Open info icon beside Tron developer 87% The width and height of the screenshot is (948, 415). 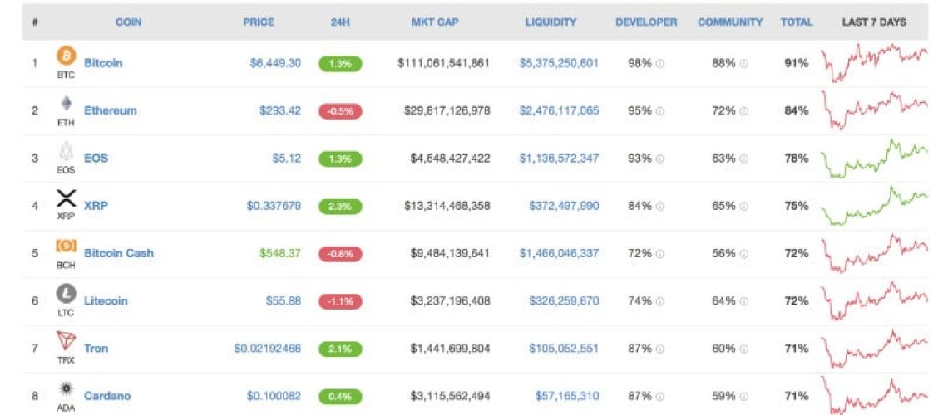[x=660, y=349]
